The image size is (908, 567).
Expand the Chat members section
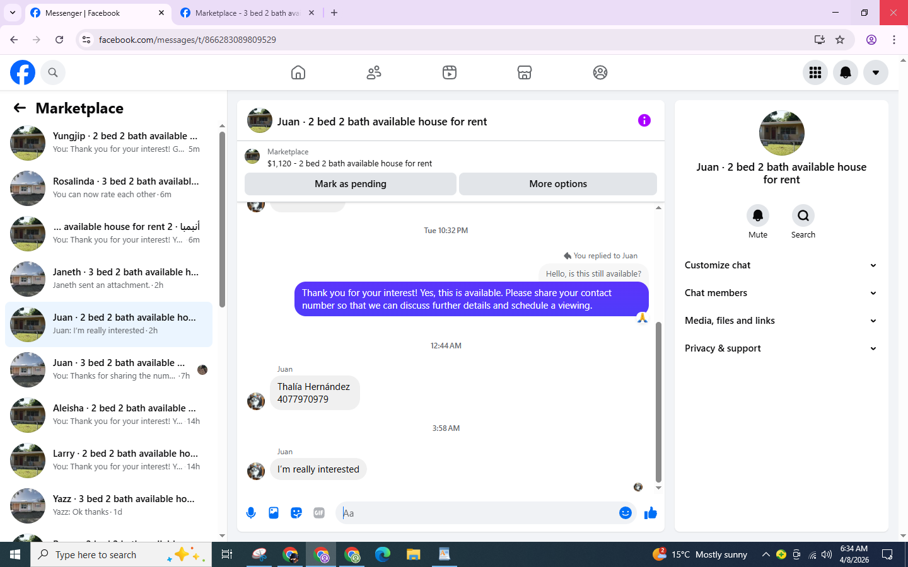coord(781,293)
